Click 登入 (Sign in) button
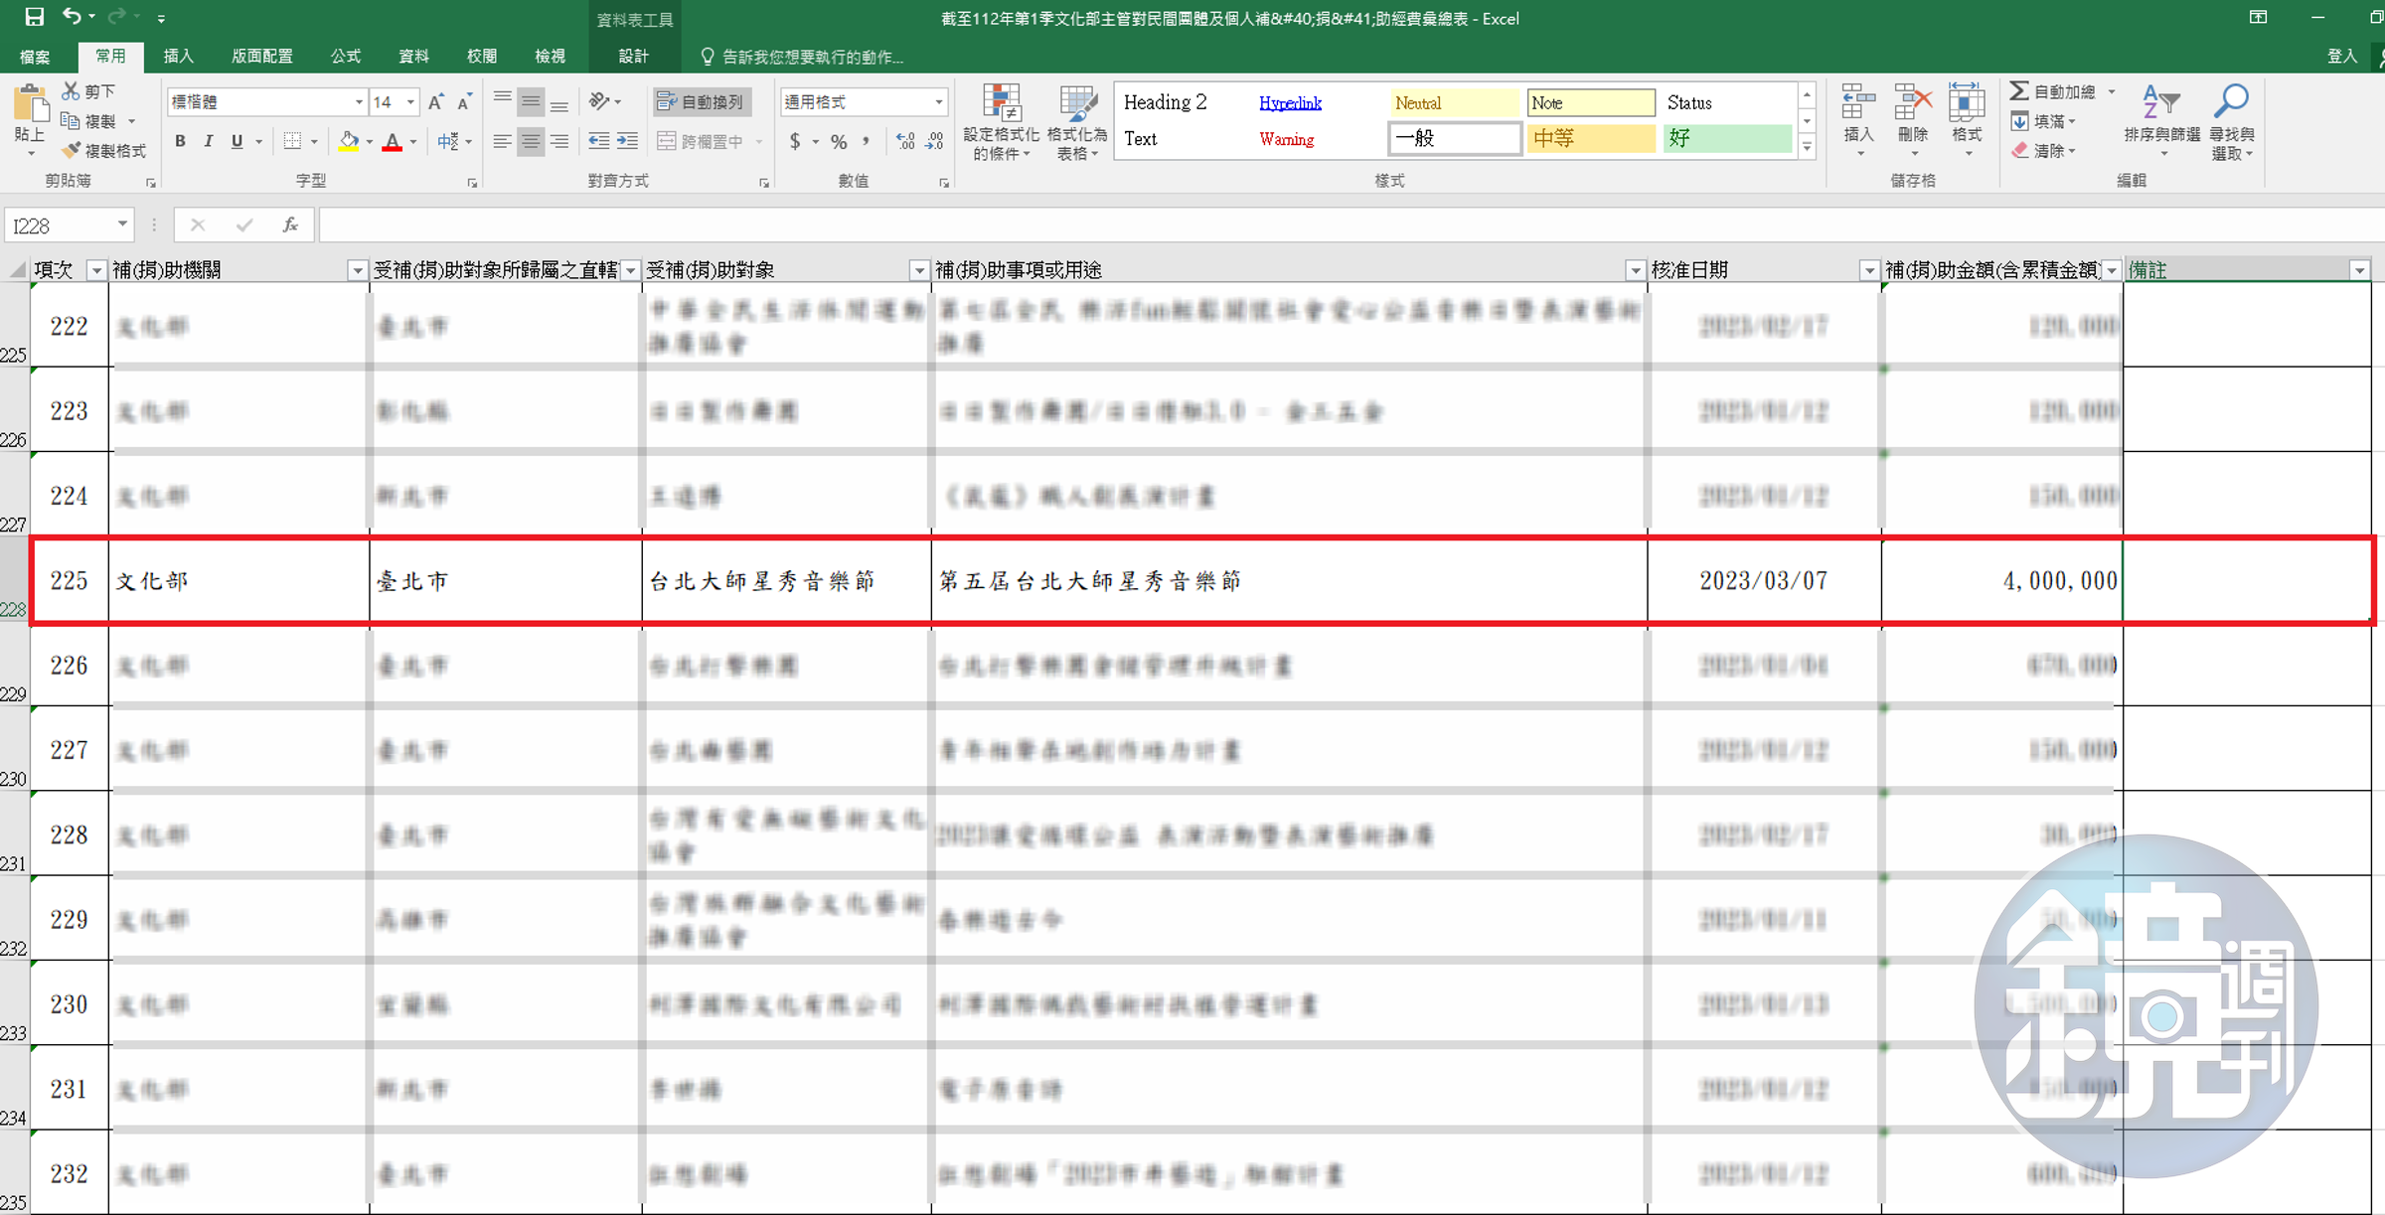The height and width of the screenshot is (1215, 2385). [2342, 57]
